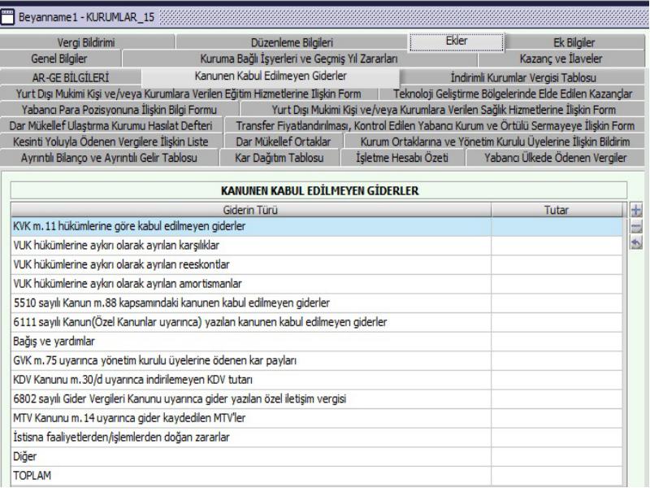Viewport: 650px width, 488px height.
Task: Select the TOPLAM row
Action: pos(317,476)
